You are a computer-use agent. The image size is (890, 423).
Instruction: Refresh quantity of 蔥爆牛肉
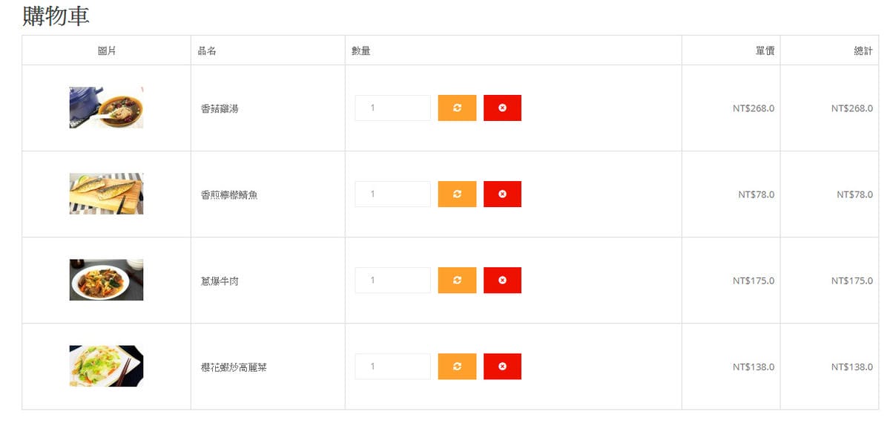457,280
